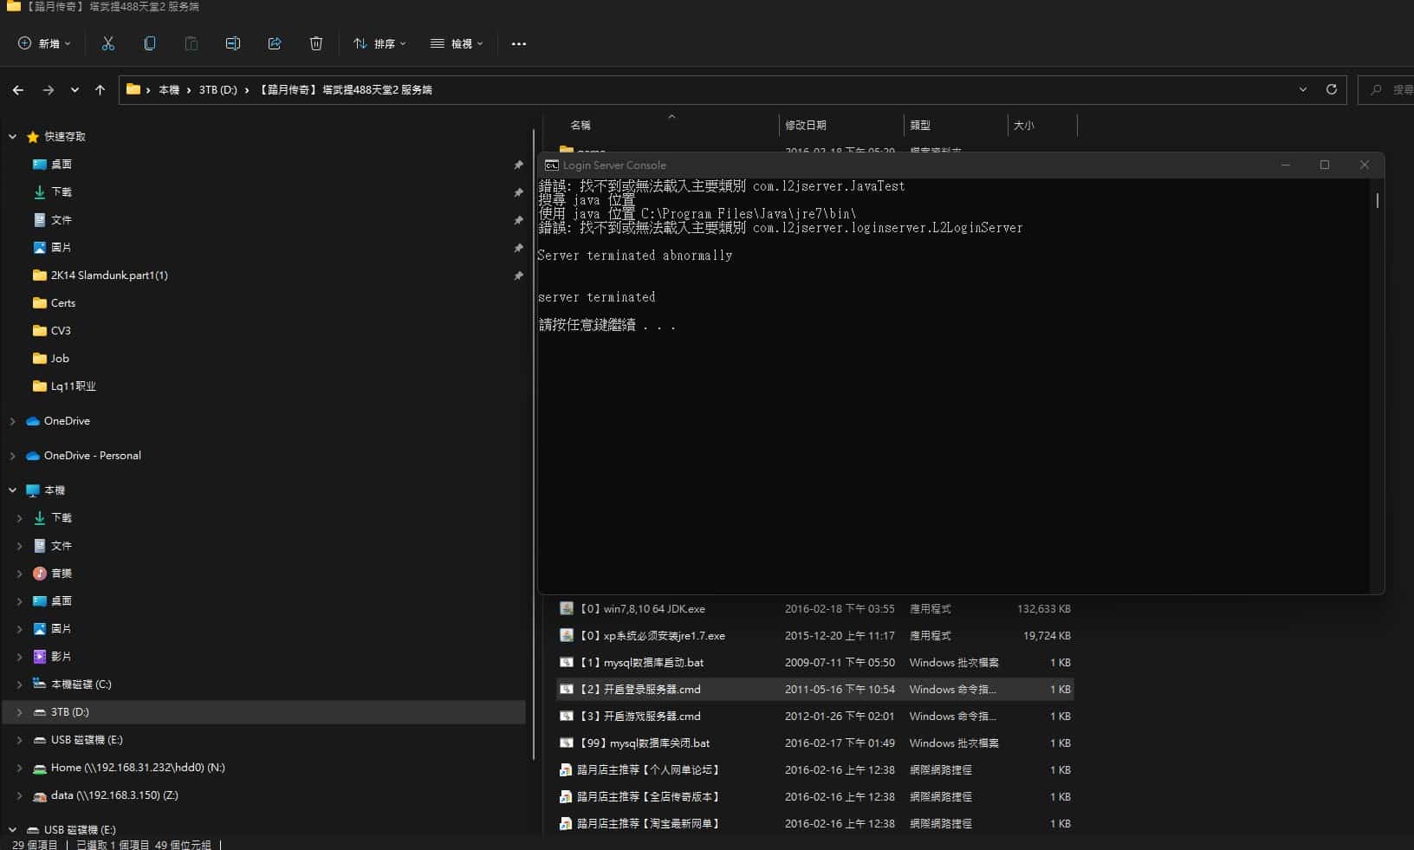
Task: Click the Cut scissors icon in toolbar
Action: [x=108, y=43]
